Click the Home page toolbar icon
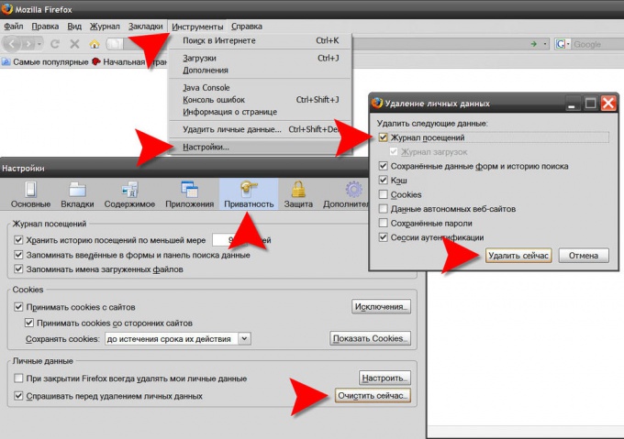Viewport: 624px width, 439px height. pyautogui.click(x=95, y=44)
